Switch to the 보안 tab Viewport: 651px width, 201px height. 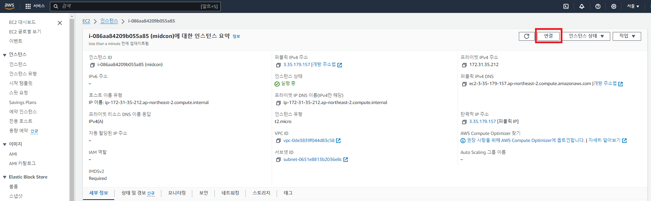(x=204, y=193)
